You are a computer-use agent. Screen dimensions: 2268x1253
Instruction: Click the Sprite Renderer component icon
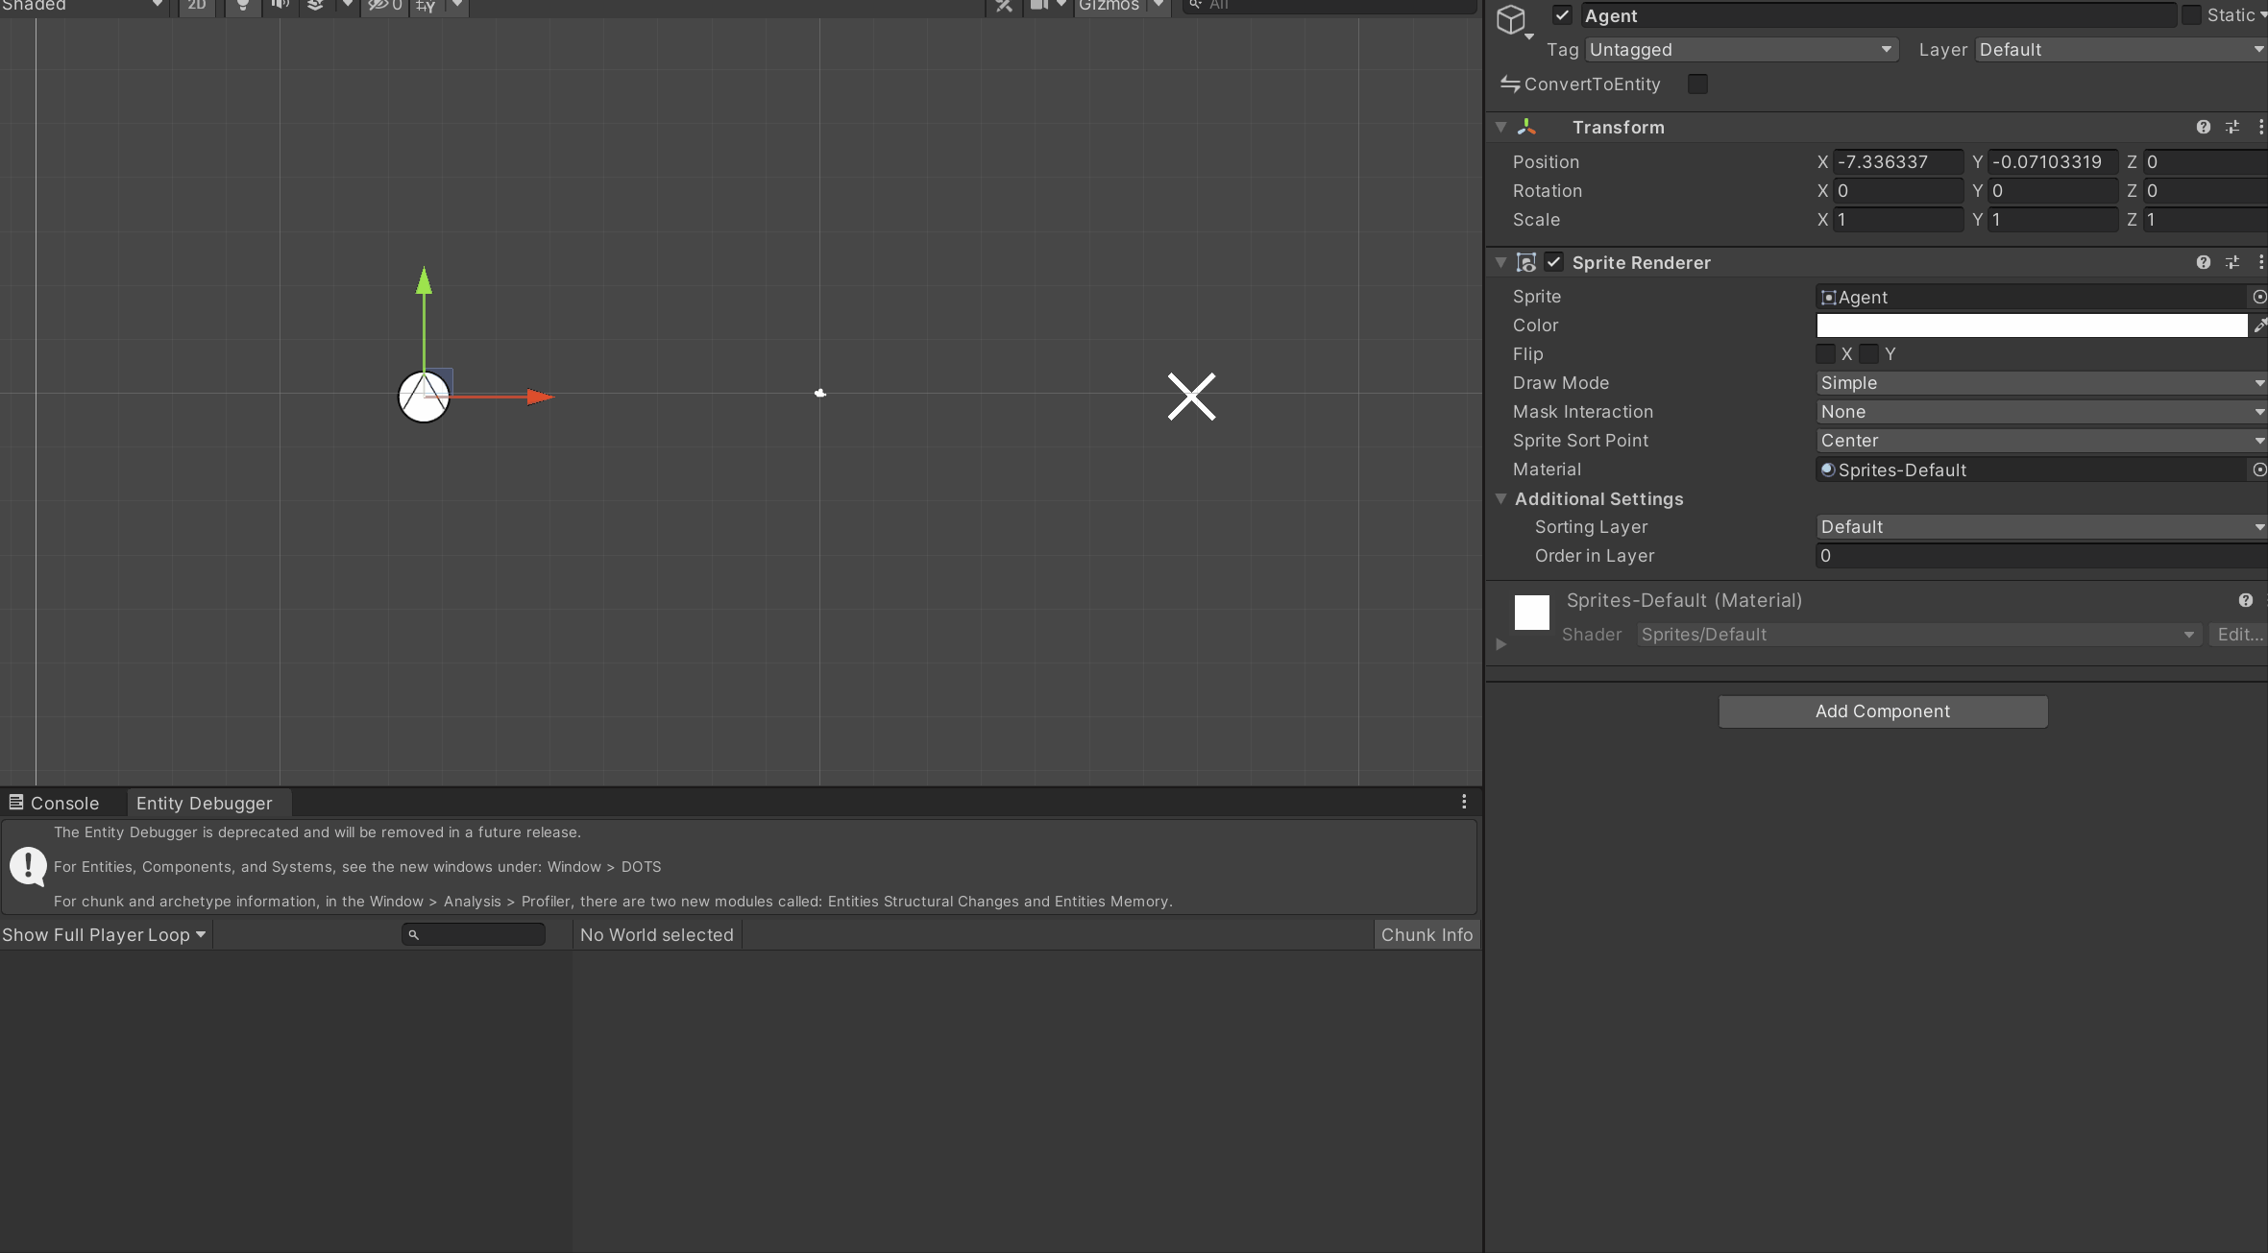click(x=1526, y=262)
